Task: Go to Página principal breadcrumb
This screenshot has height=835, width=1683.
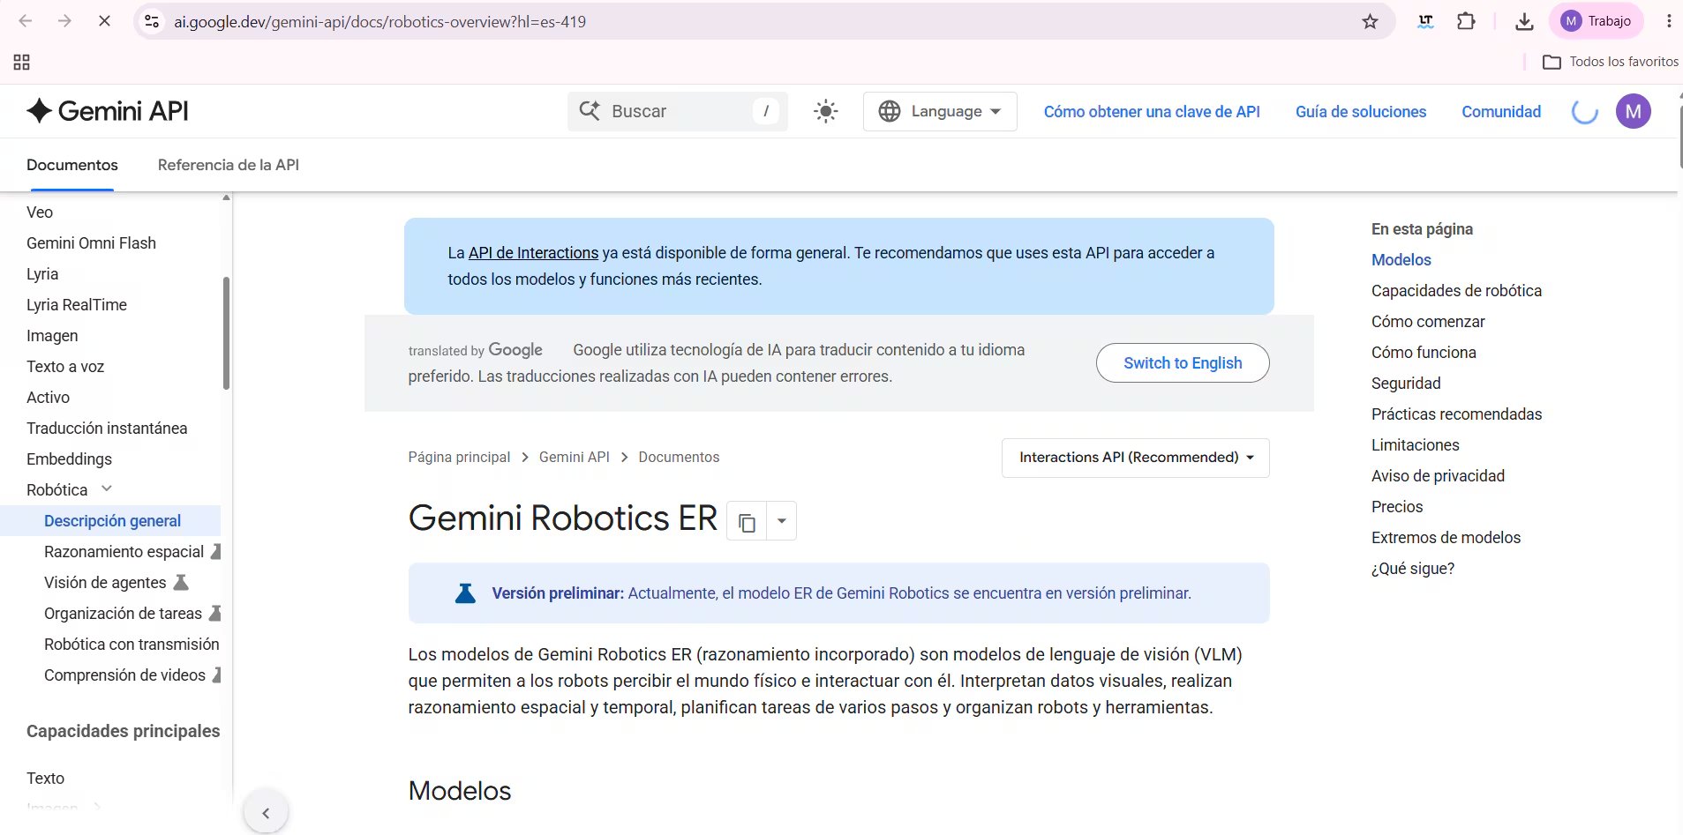Action: coord(459,458)
